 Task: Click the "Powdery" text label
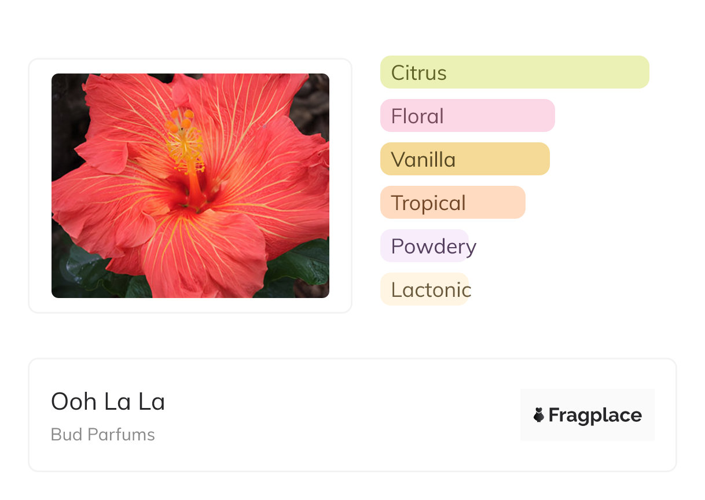point(434,247)
